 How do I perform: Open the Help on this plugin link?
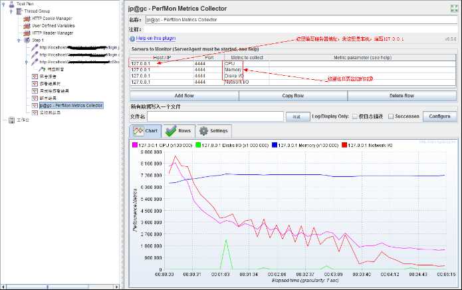point(156,39)
